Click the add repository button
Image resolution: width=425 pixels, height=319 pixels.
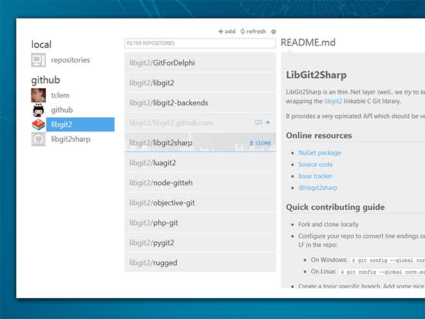[x=227, y=32]
